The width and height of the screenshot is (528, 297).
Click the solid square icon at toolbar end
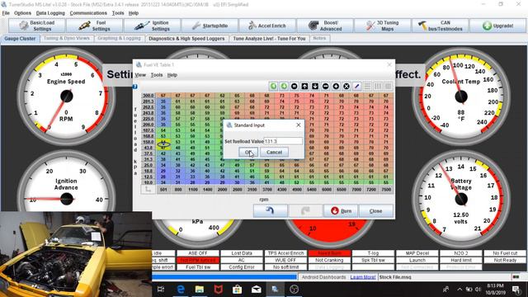tap(389, 86)
